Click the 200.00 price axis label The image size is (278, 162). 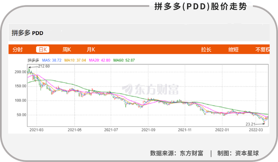click(20, 72)
